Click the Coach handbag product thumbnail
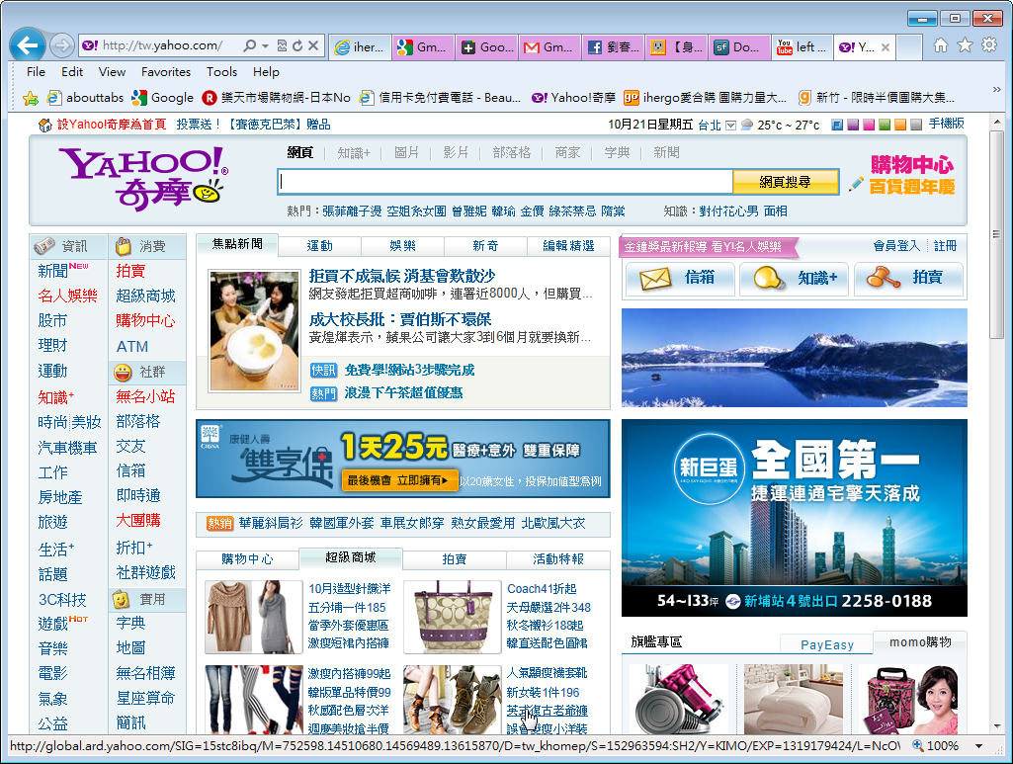The height and width of the screenshot is (764, 1013). pyautogui.click(x=453, y=617)
